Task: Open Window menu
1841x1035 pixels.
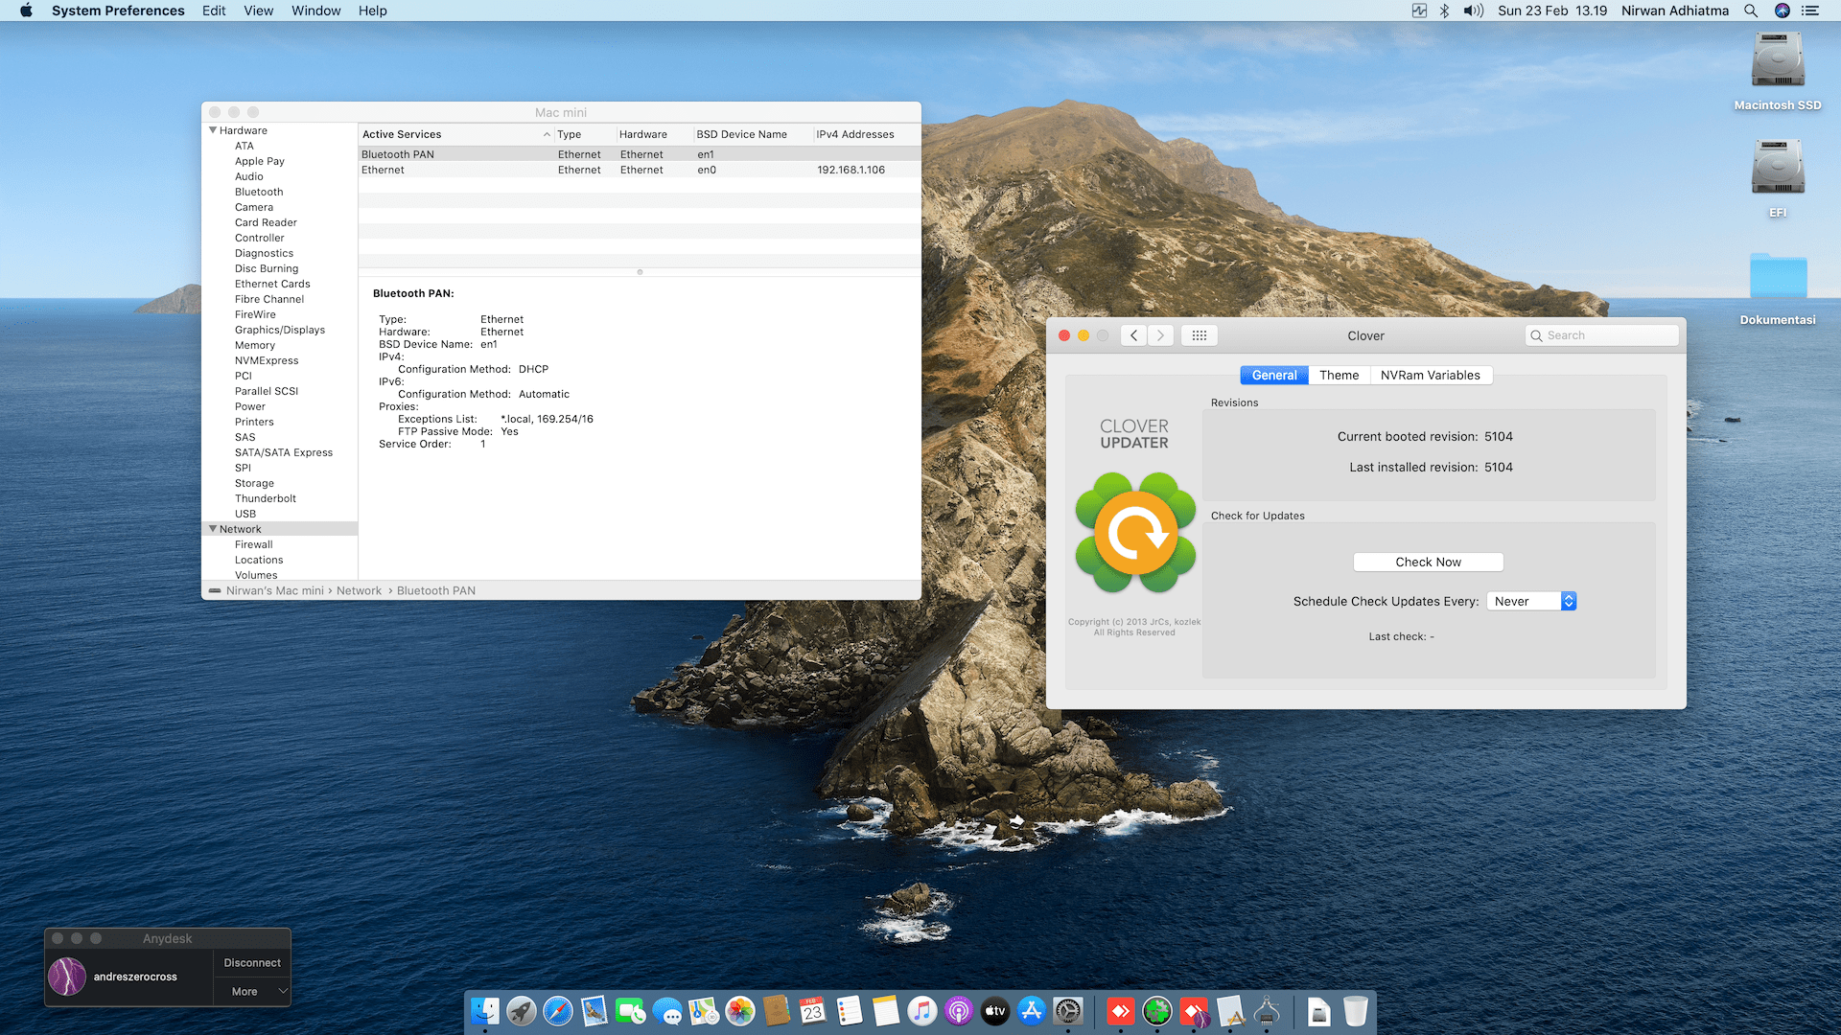Action: click(x=316, y=11)
